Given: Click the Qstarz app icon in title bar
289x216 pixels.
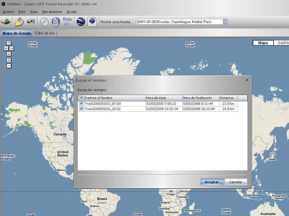Looking at the screenshot, I should [x=3, y=3].
